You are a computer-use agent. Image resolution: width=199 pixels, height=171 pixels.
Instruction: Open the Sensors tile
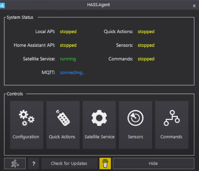pos(136,125)
